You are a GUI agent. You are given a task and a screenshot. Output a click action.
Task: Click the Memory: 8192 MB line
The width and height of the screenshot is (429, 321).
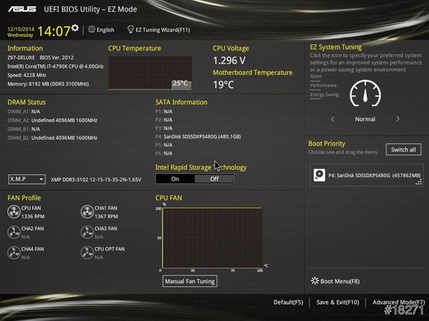[x=48, y=83]
